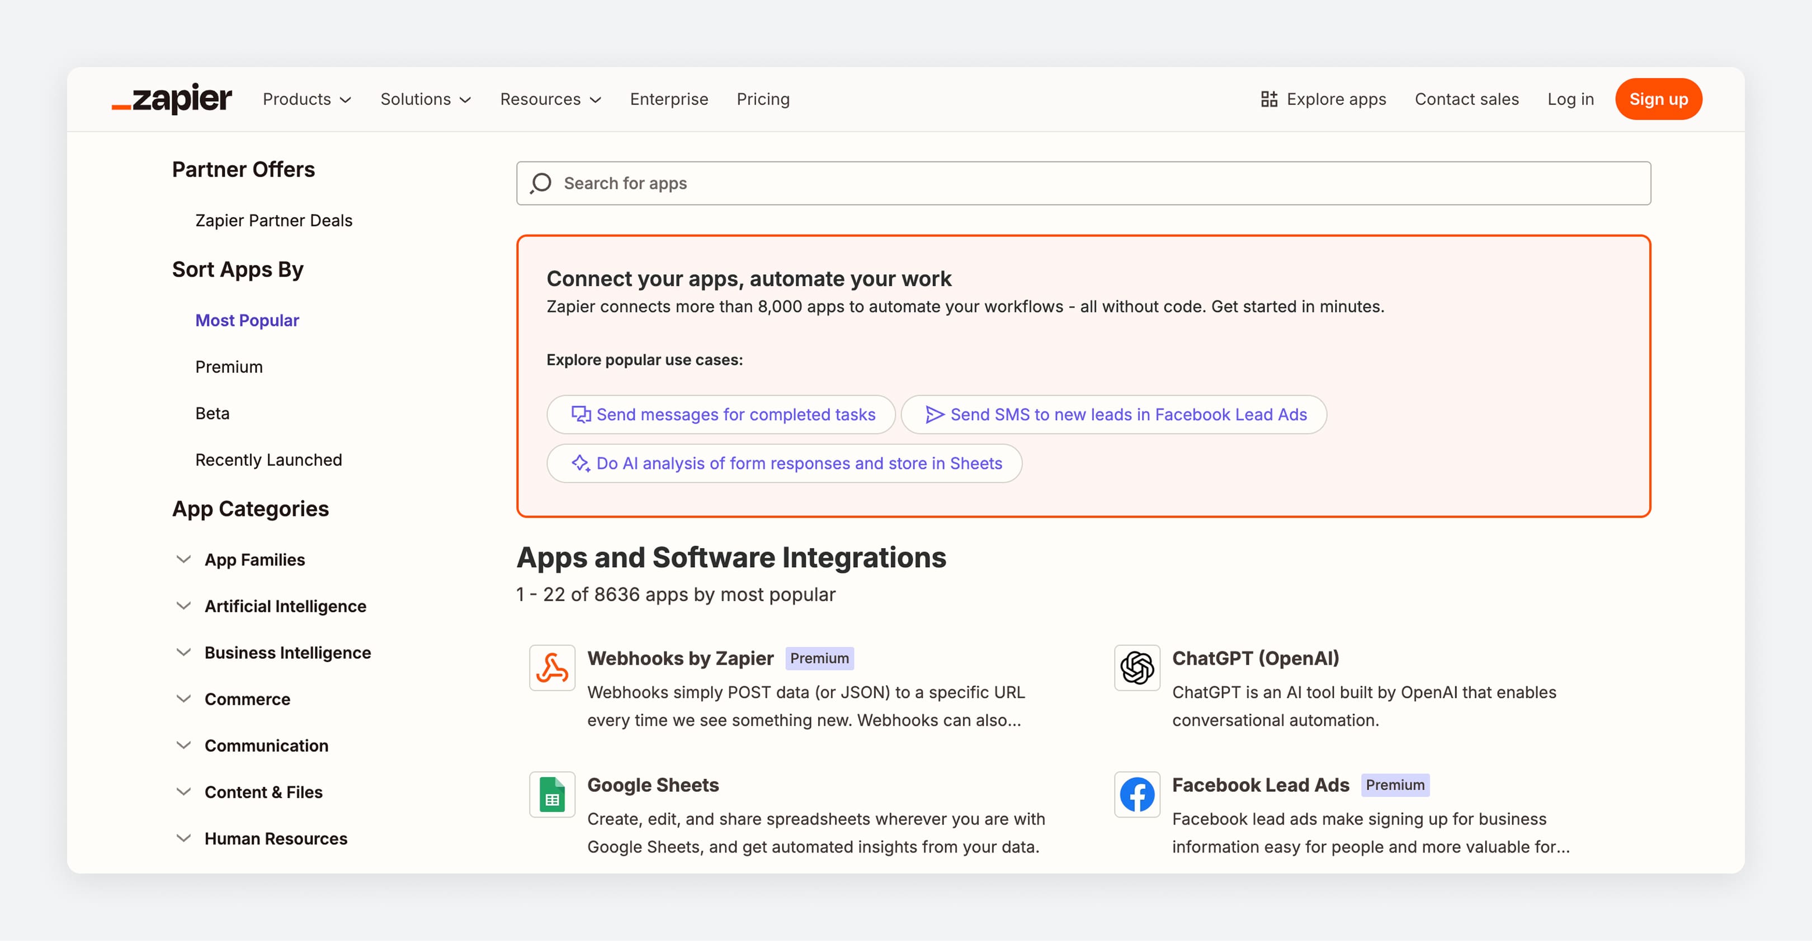This screenshot has width=1812, height=941.
Task: Sort apps by Beta
Action: coord(213,412)
